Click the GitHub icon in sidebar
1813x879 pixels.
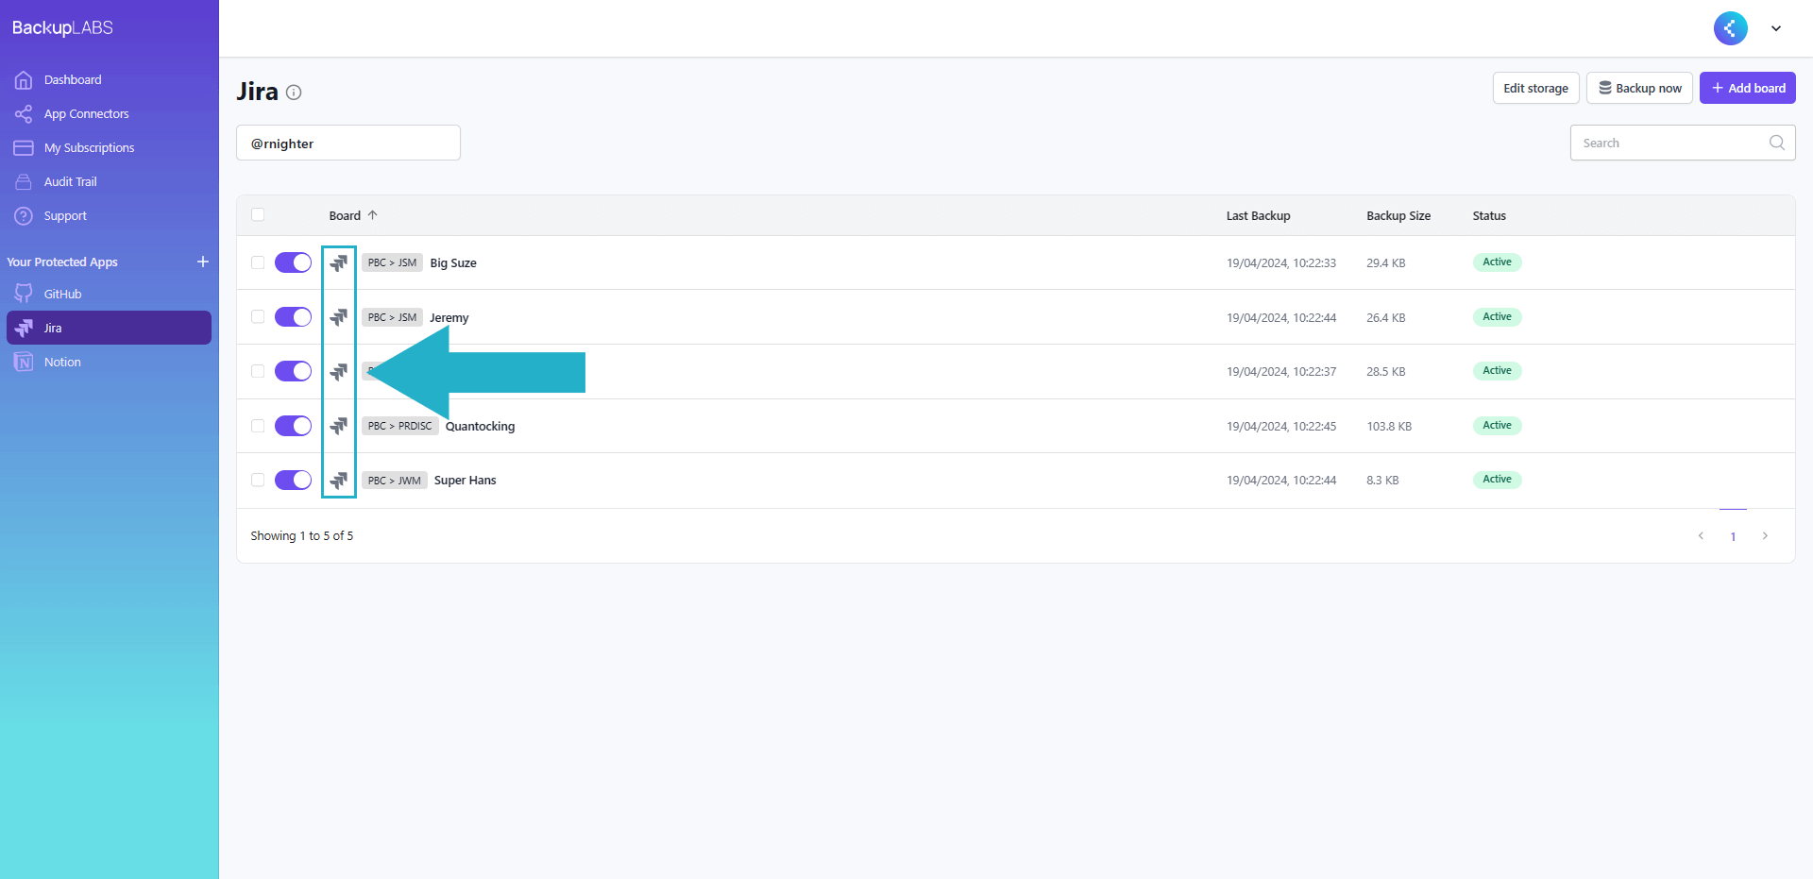point(24,295)
